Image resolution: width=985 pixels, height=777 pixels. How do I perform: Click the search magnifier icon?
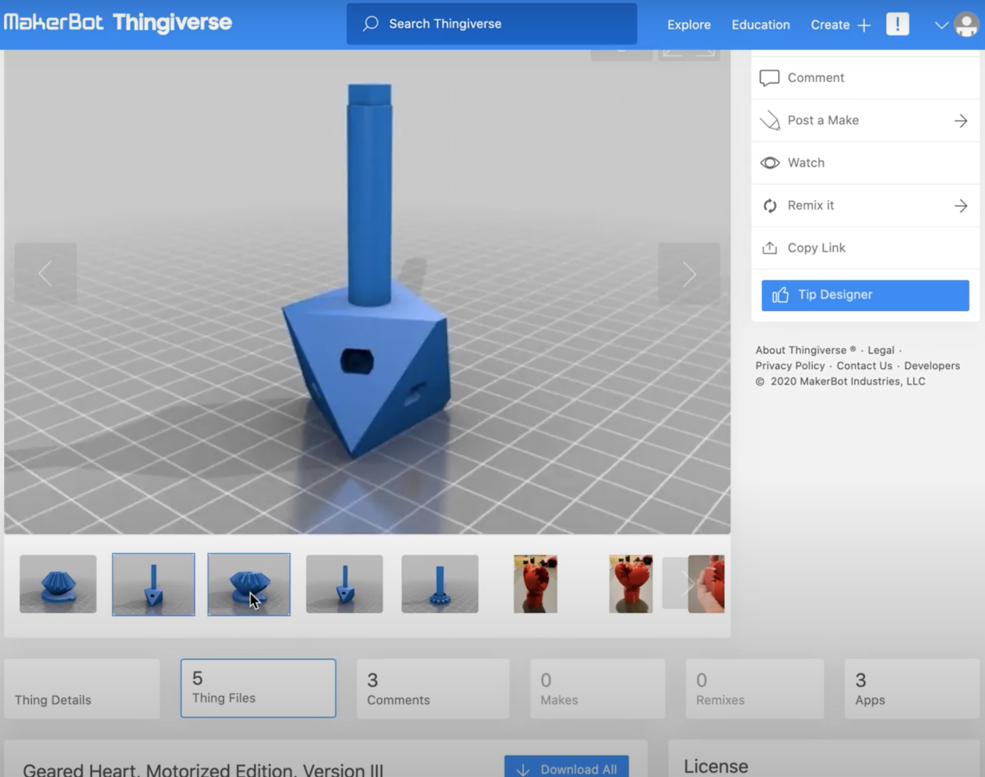[371, 24]
